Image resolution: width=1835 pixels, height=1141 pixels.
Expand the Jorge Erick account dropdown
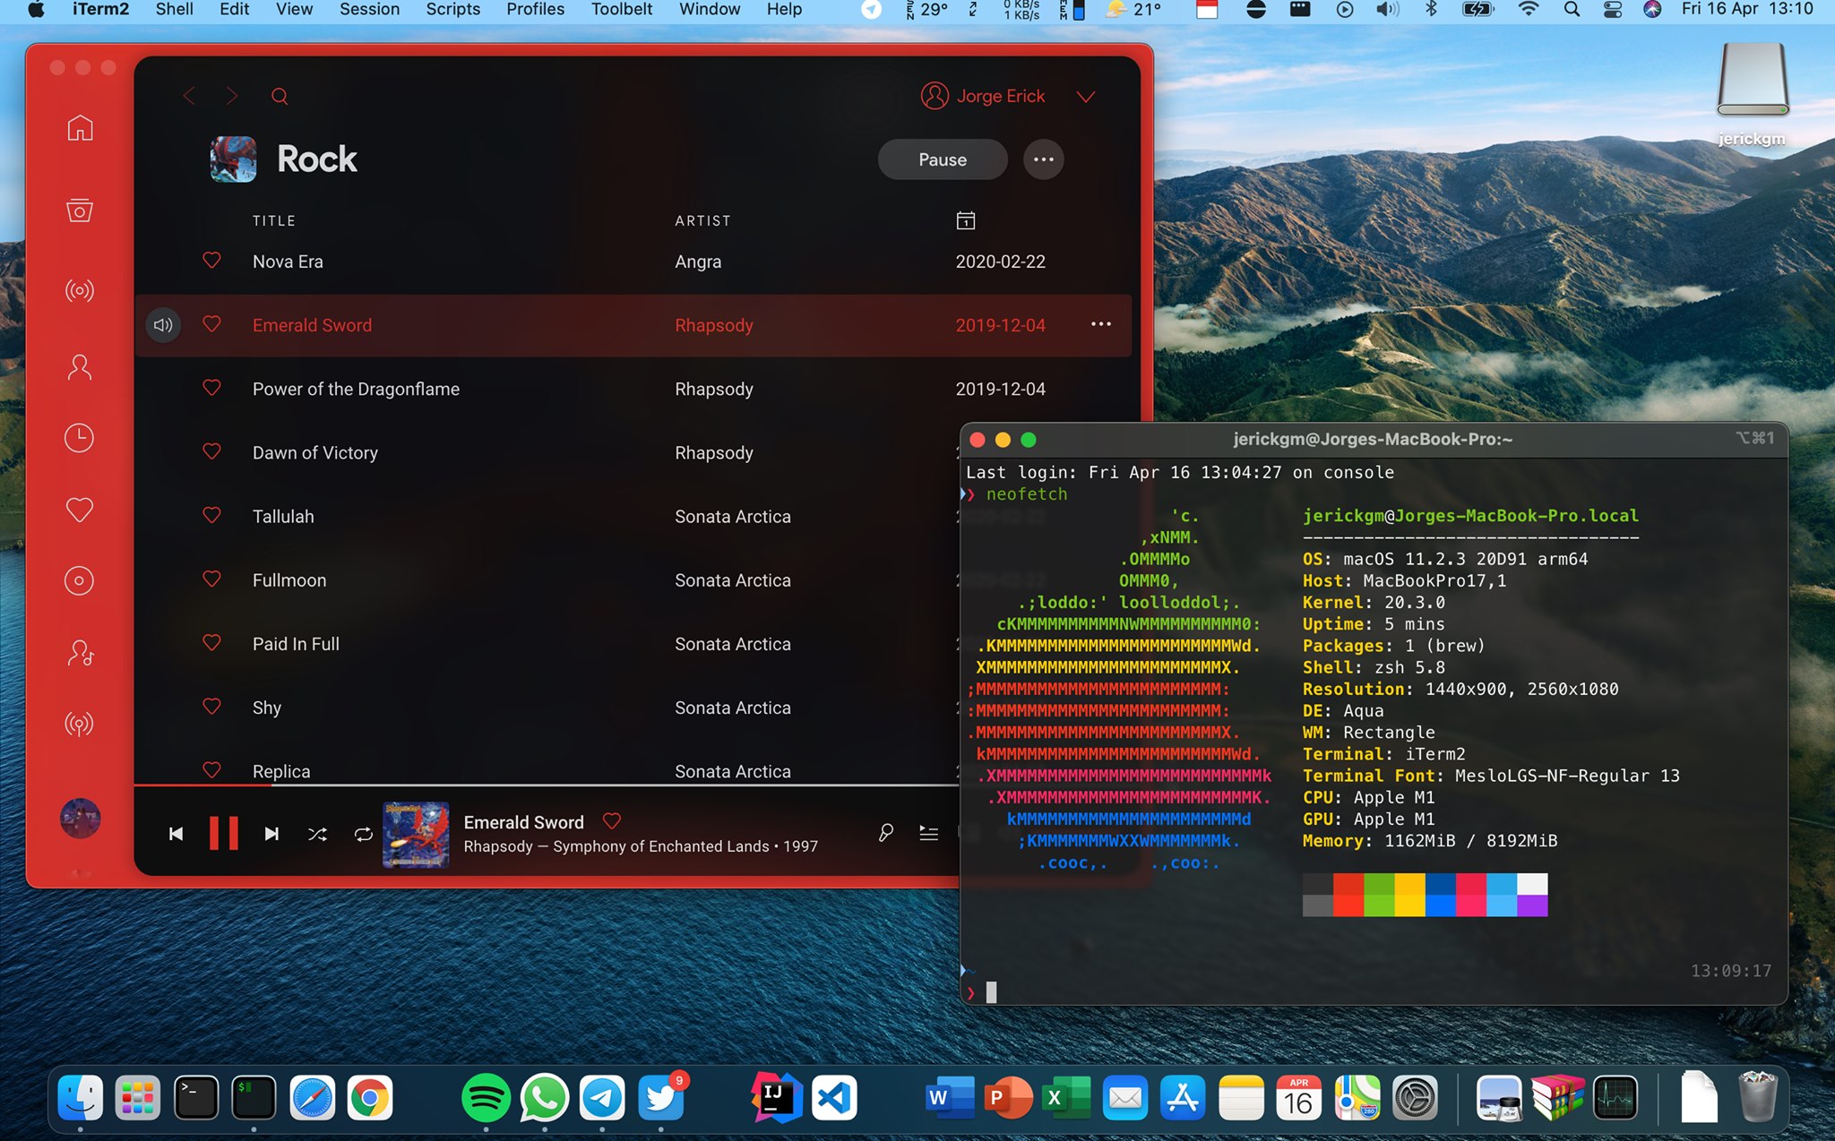pyautogui.click(x=1086, y=97)
